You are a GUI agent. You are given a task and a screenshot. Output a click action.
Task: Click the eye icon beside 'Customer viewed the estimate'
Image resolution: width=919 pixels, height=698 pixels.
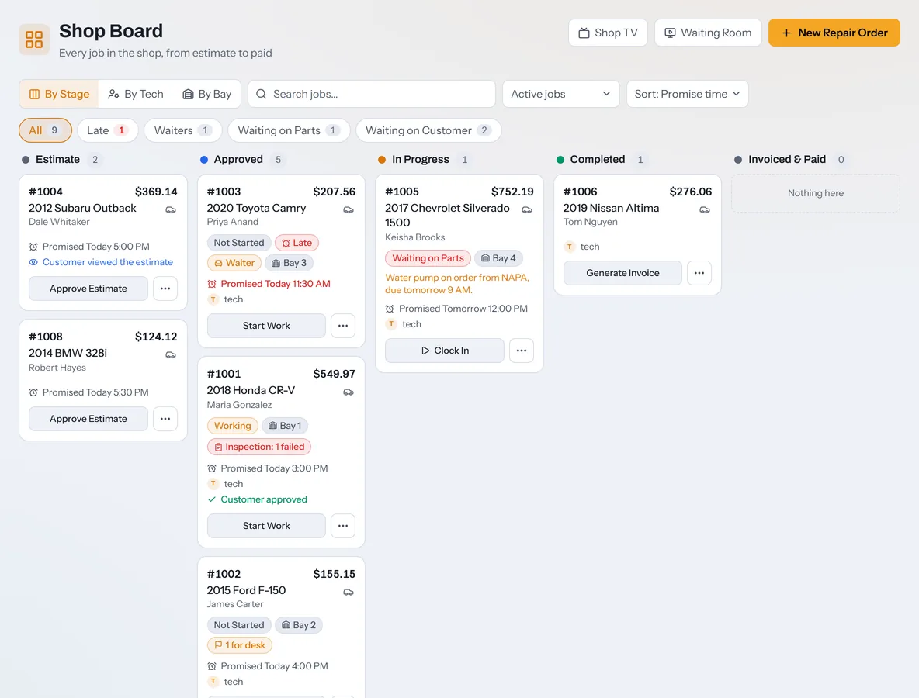click(33, 262)
